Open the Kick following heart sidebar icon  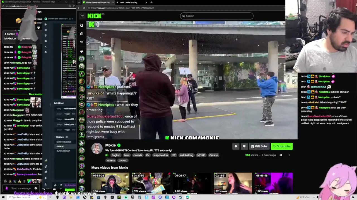81,42
